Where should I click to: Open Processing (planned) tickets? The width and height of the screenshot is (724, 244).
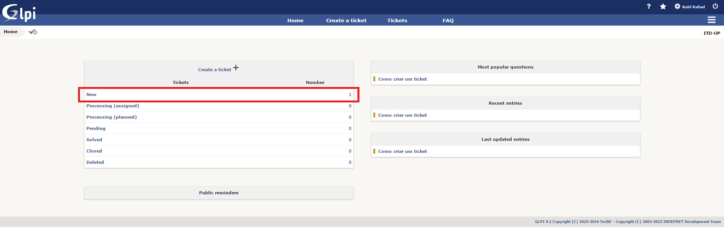112,117
